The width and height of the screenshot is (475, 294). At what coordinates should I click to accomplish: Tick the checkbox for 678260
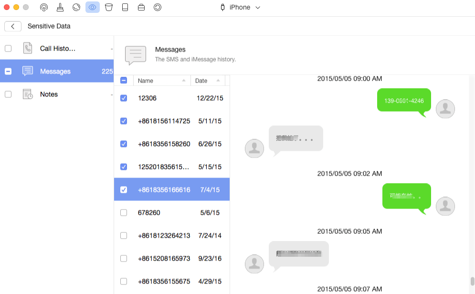[124, 212]
